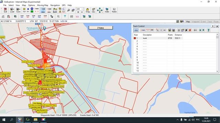Click the Windows Start button

tap(4, 120)
